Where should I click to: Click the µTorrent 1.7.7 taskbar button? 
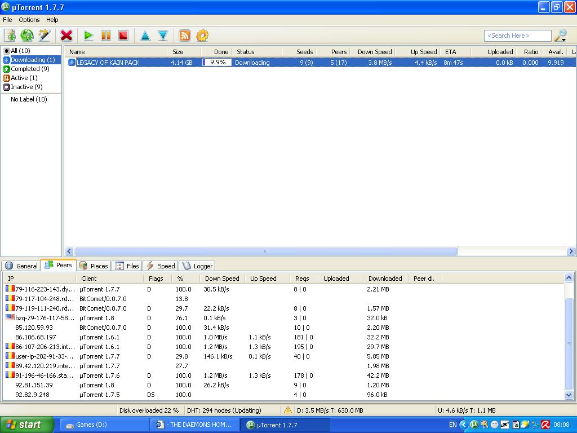click(x=285, y=425)
